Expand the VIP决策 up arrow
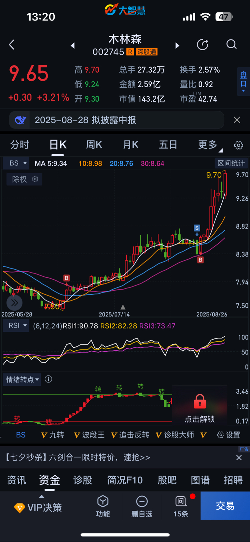The height and width of the screenshot is (542, 250). coord(41,496)
